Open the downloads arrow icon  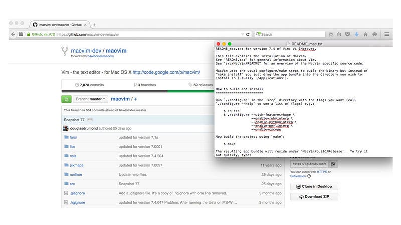tap(356, 34)
